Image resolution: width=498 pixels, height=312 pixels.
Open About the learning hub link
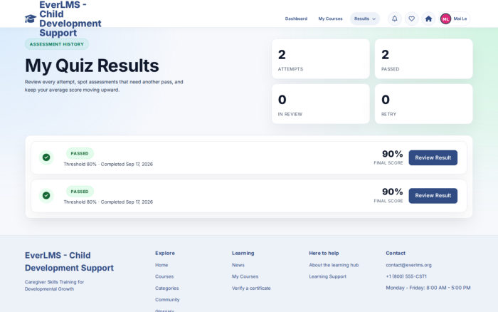coord(334,265)
